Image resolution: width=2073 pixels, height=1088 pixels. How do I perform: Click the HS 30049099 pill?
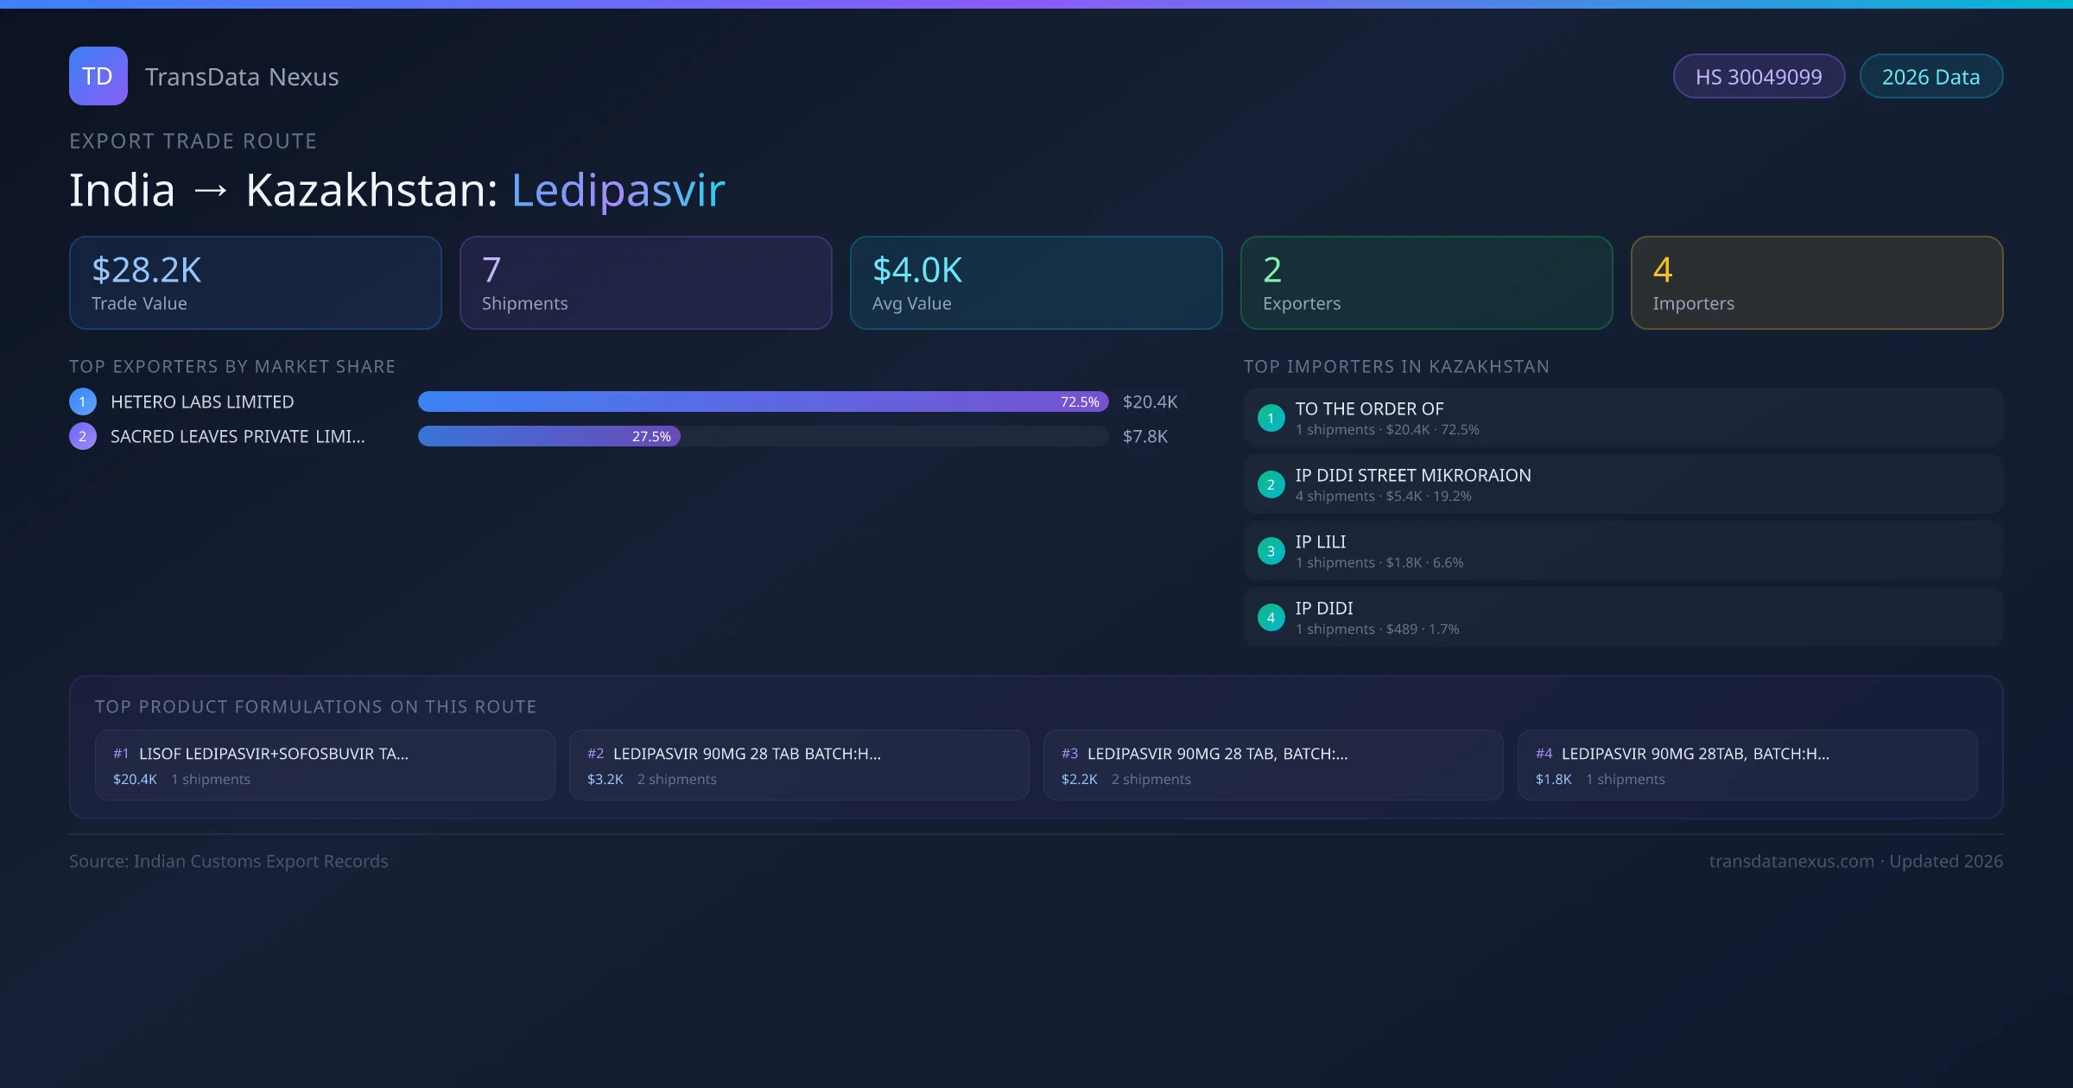pyautogui.click(x=1759, y=77)
